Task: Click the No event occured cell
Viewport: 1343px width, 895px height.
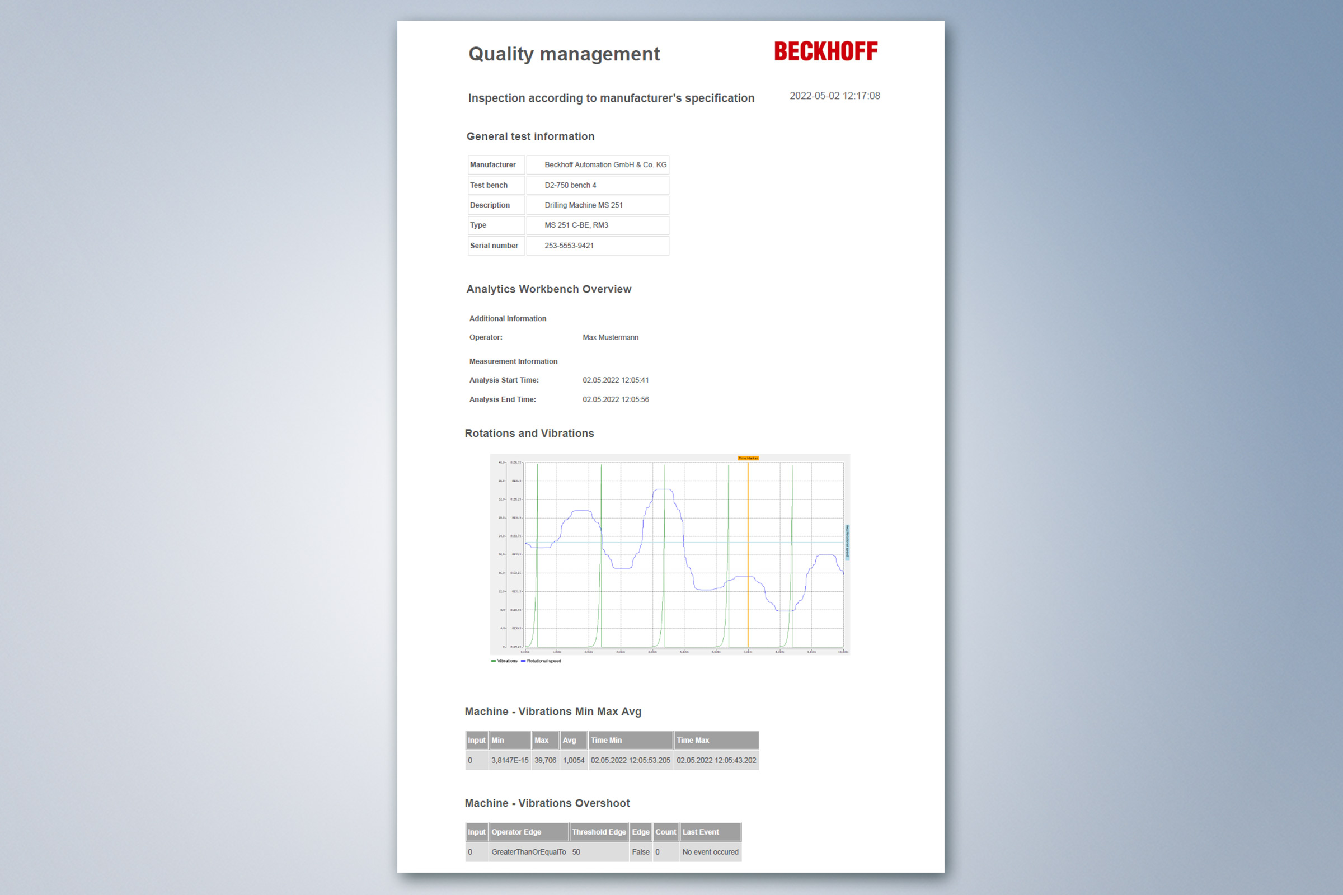Action: (x=710, y=852)
